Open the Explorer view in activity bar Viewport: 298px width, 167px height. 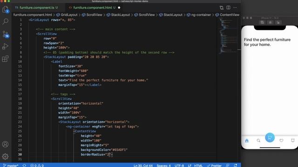click(5, 9)
